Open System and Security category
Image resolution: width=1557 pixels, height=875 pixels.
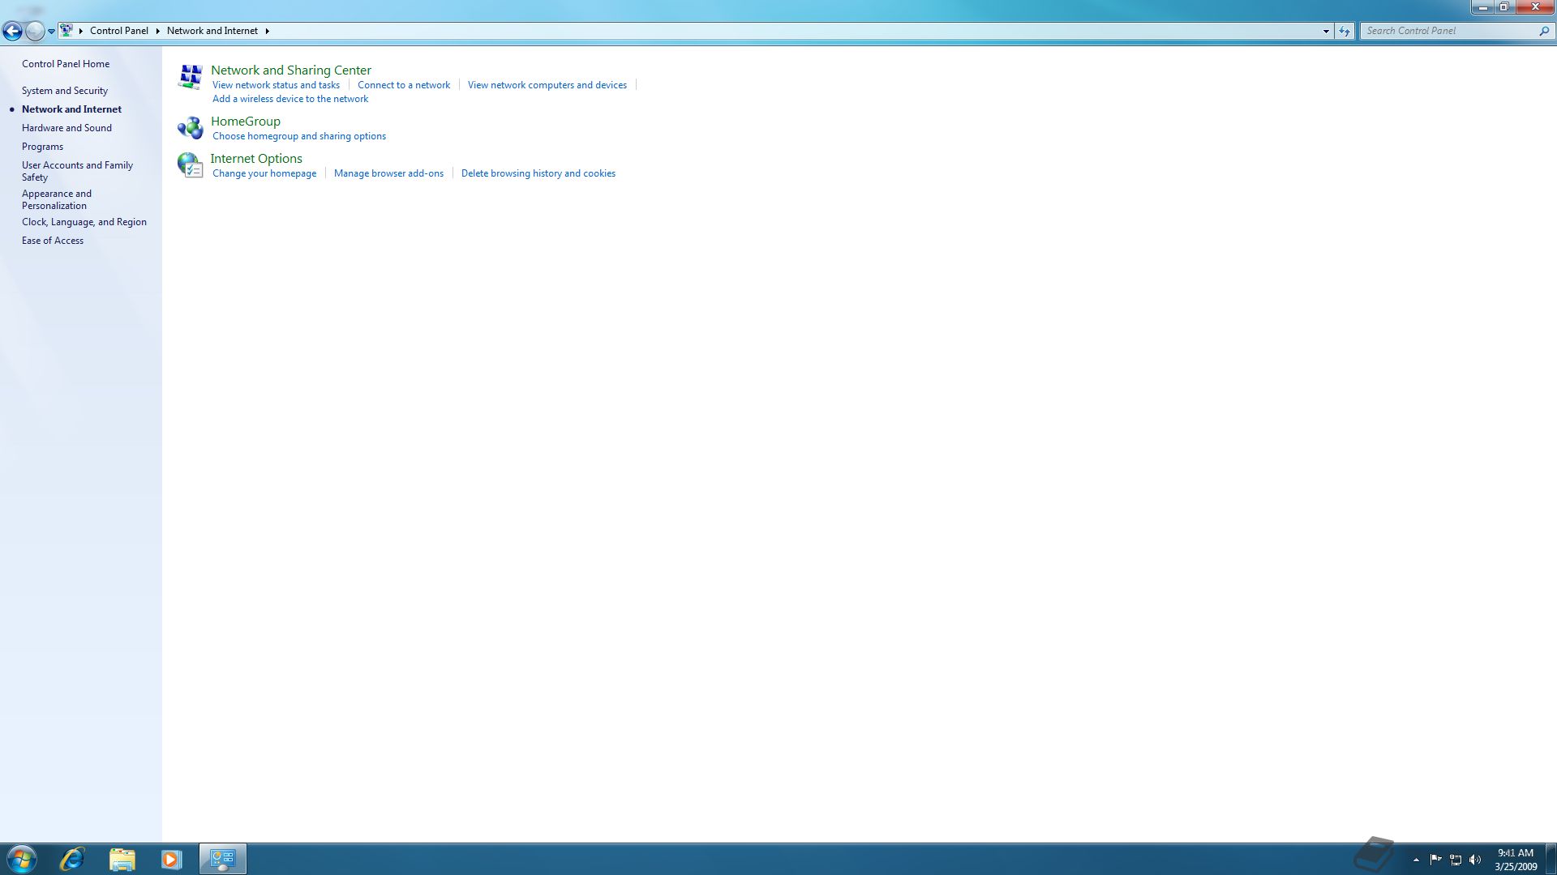coord(65,91)
